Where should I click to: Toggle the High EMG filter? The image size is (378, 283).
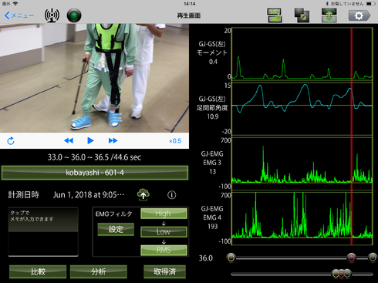[164, 214]
